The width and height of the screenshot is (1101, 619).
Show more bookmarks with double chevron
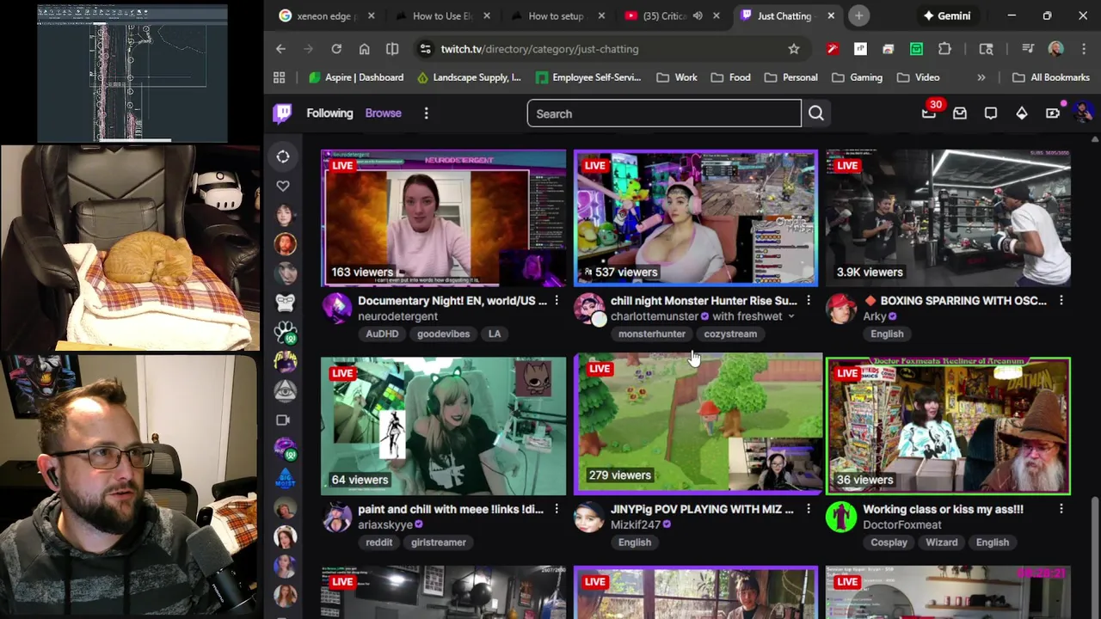981,77
